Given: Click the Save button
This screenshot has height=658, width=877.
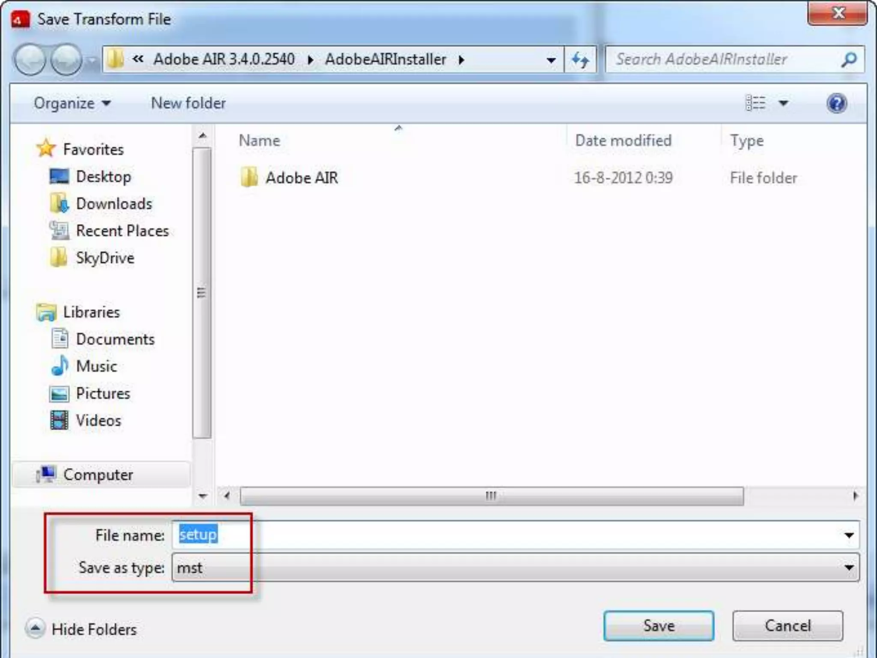Looking at the screenshot, I should point(659,625).
